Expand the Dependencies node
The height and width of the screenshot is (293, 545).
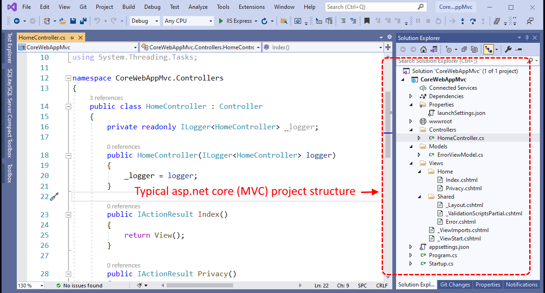[x=410, y=96]
